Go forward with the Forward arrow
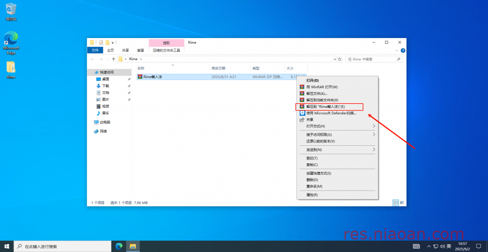This screenshot has height=252, width=488. (101, 59)
